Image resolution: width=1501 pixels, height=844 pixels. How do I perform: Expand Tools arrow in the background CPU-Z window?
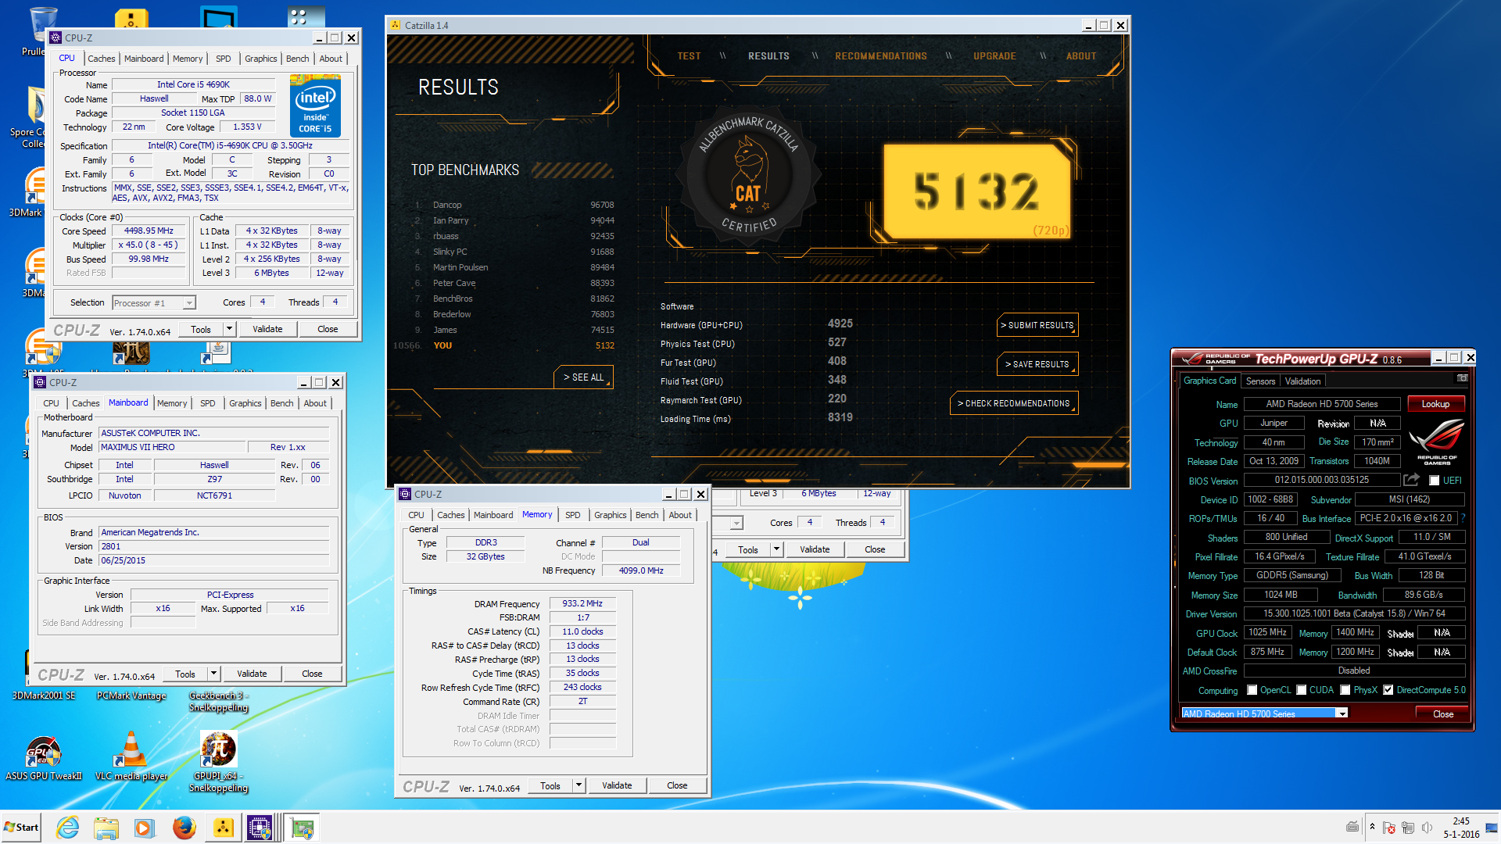tap(776, 549)
